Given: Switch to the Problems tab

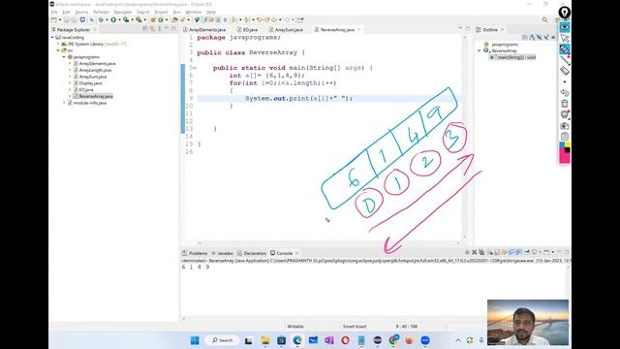Looking at the screenshot, I should (x=195, y=253).
